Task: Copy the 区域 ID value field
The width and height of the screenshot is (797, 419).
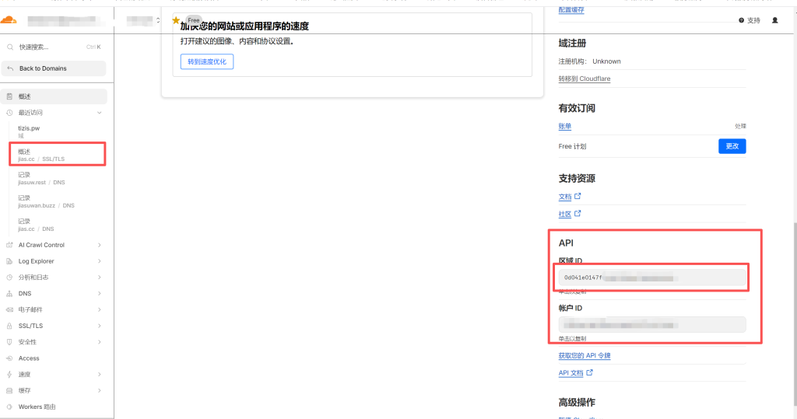Action: pos(652,278)
